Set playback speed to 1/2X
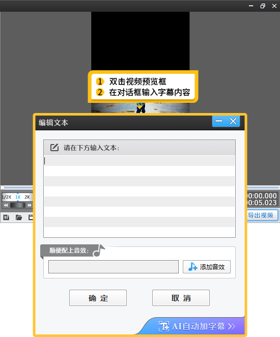 (x=7, y=197)
